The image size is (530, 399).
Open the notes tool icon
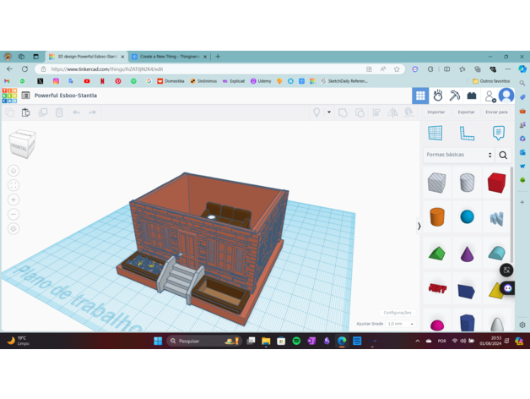(498, 134)
